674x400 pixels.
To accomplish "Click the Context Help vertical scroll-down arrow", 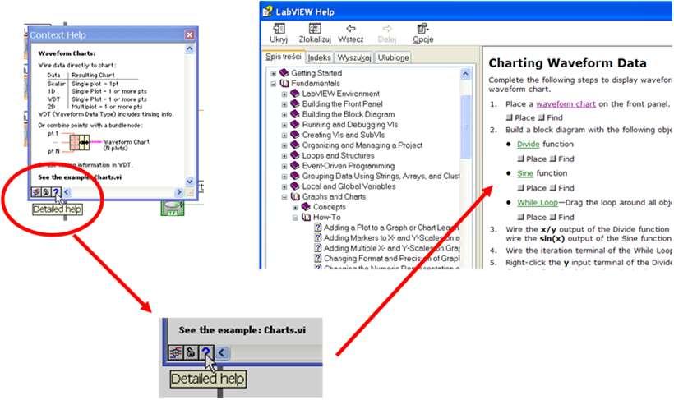I will pos(190,182).
